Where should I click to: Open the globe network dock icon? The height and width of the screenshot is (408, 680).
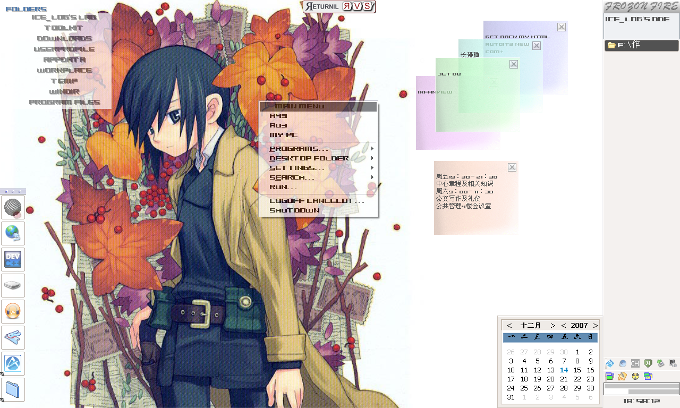13,234
